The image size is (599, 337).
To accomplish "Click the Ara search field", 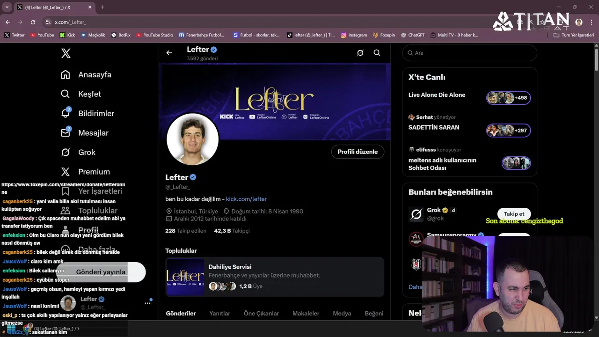I will coord(469,53).
